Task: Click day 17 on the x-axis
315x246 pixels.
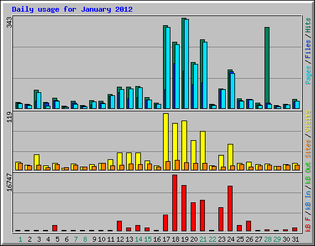Action: click(x=166, y=239)
